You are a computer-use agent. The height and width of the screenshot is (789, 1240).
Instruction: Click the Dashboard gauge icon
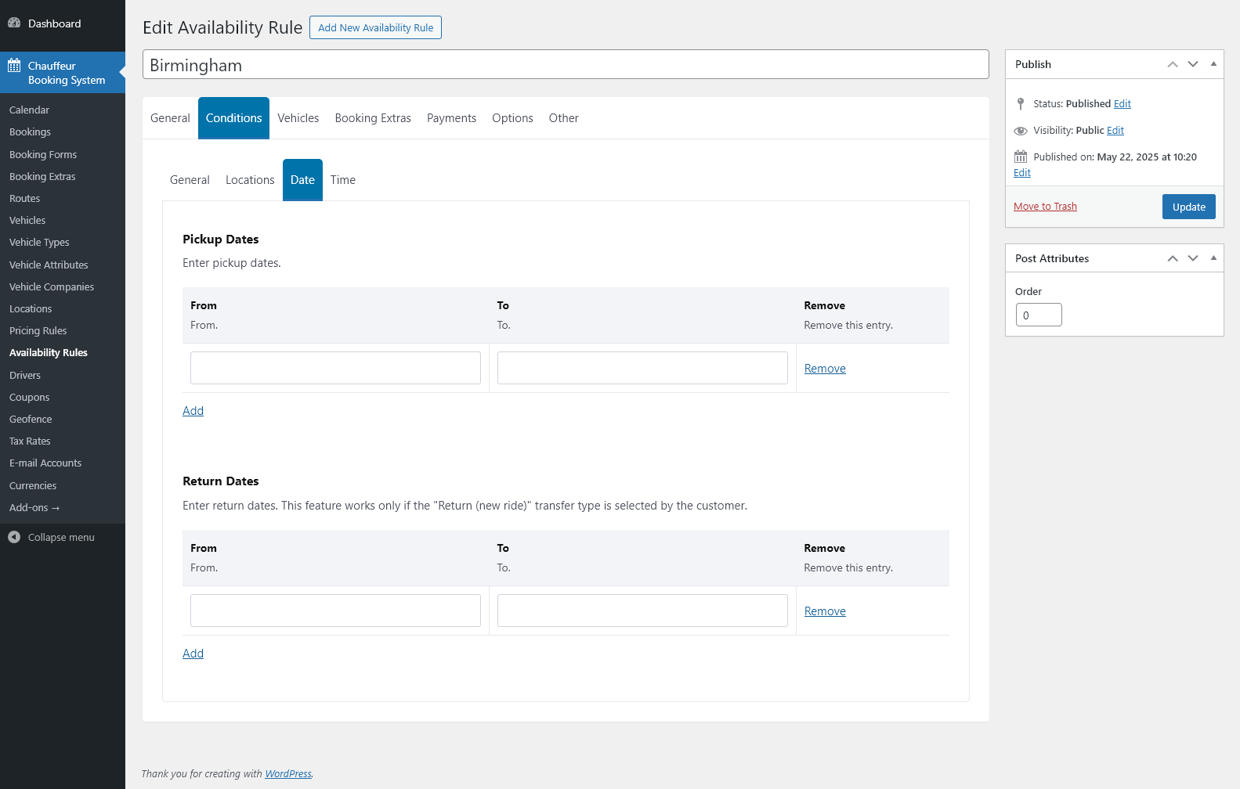pos(14,23)
